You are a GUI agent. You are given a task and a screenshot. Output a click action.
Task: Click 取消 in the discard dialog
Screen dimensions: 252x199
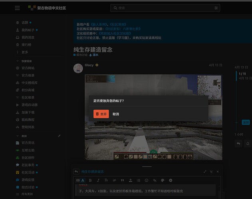click(x=116, y=114)
